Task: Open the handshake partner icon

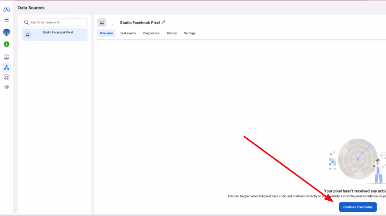Action: 6,87
